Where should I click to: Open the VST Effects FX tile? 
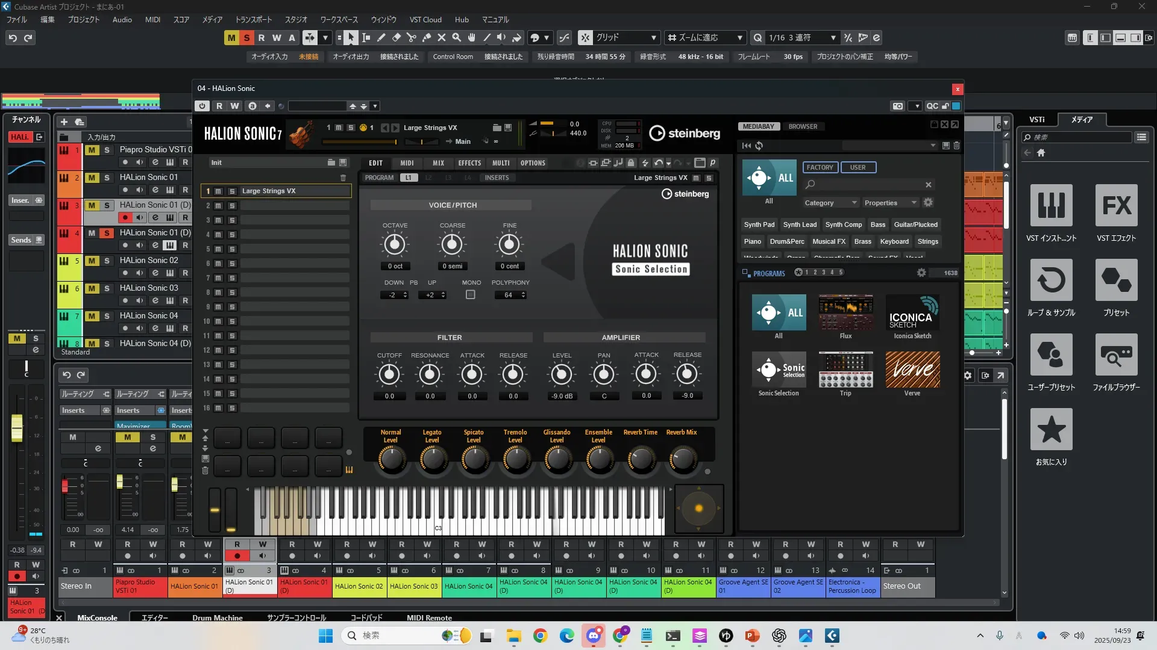click(x=1116, y=206)
